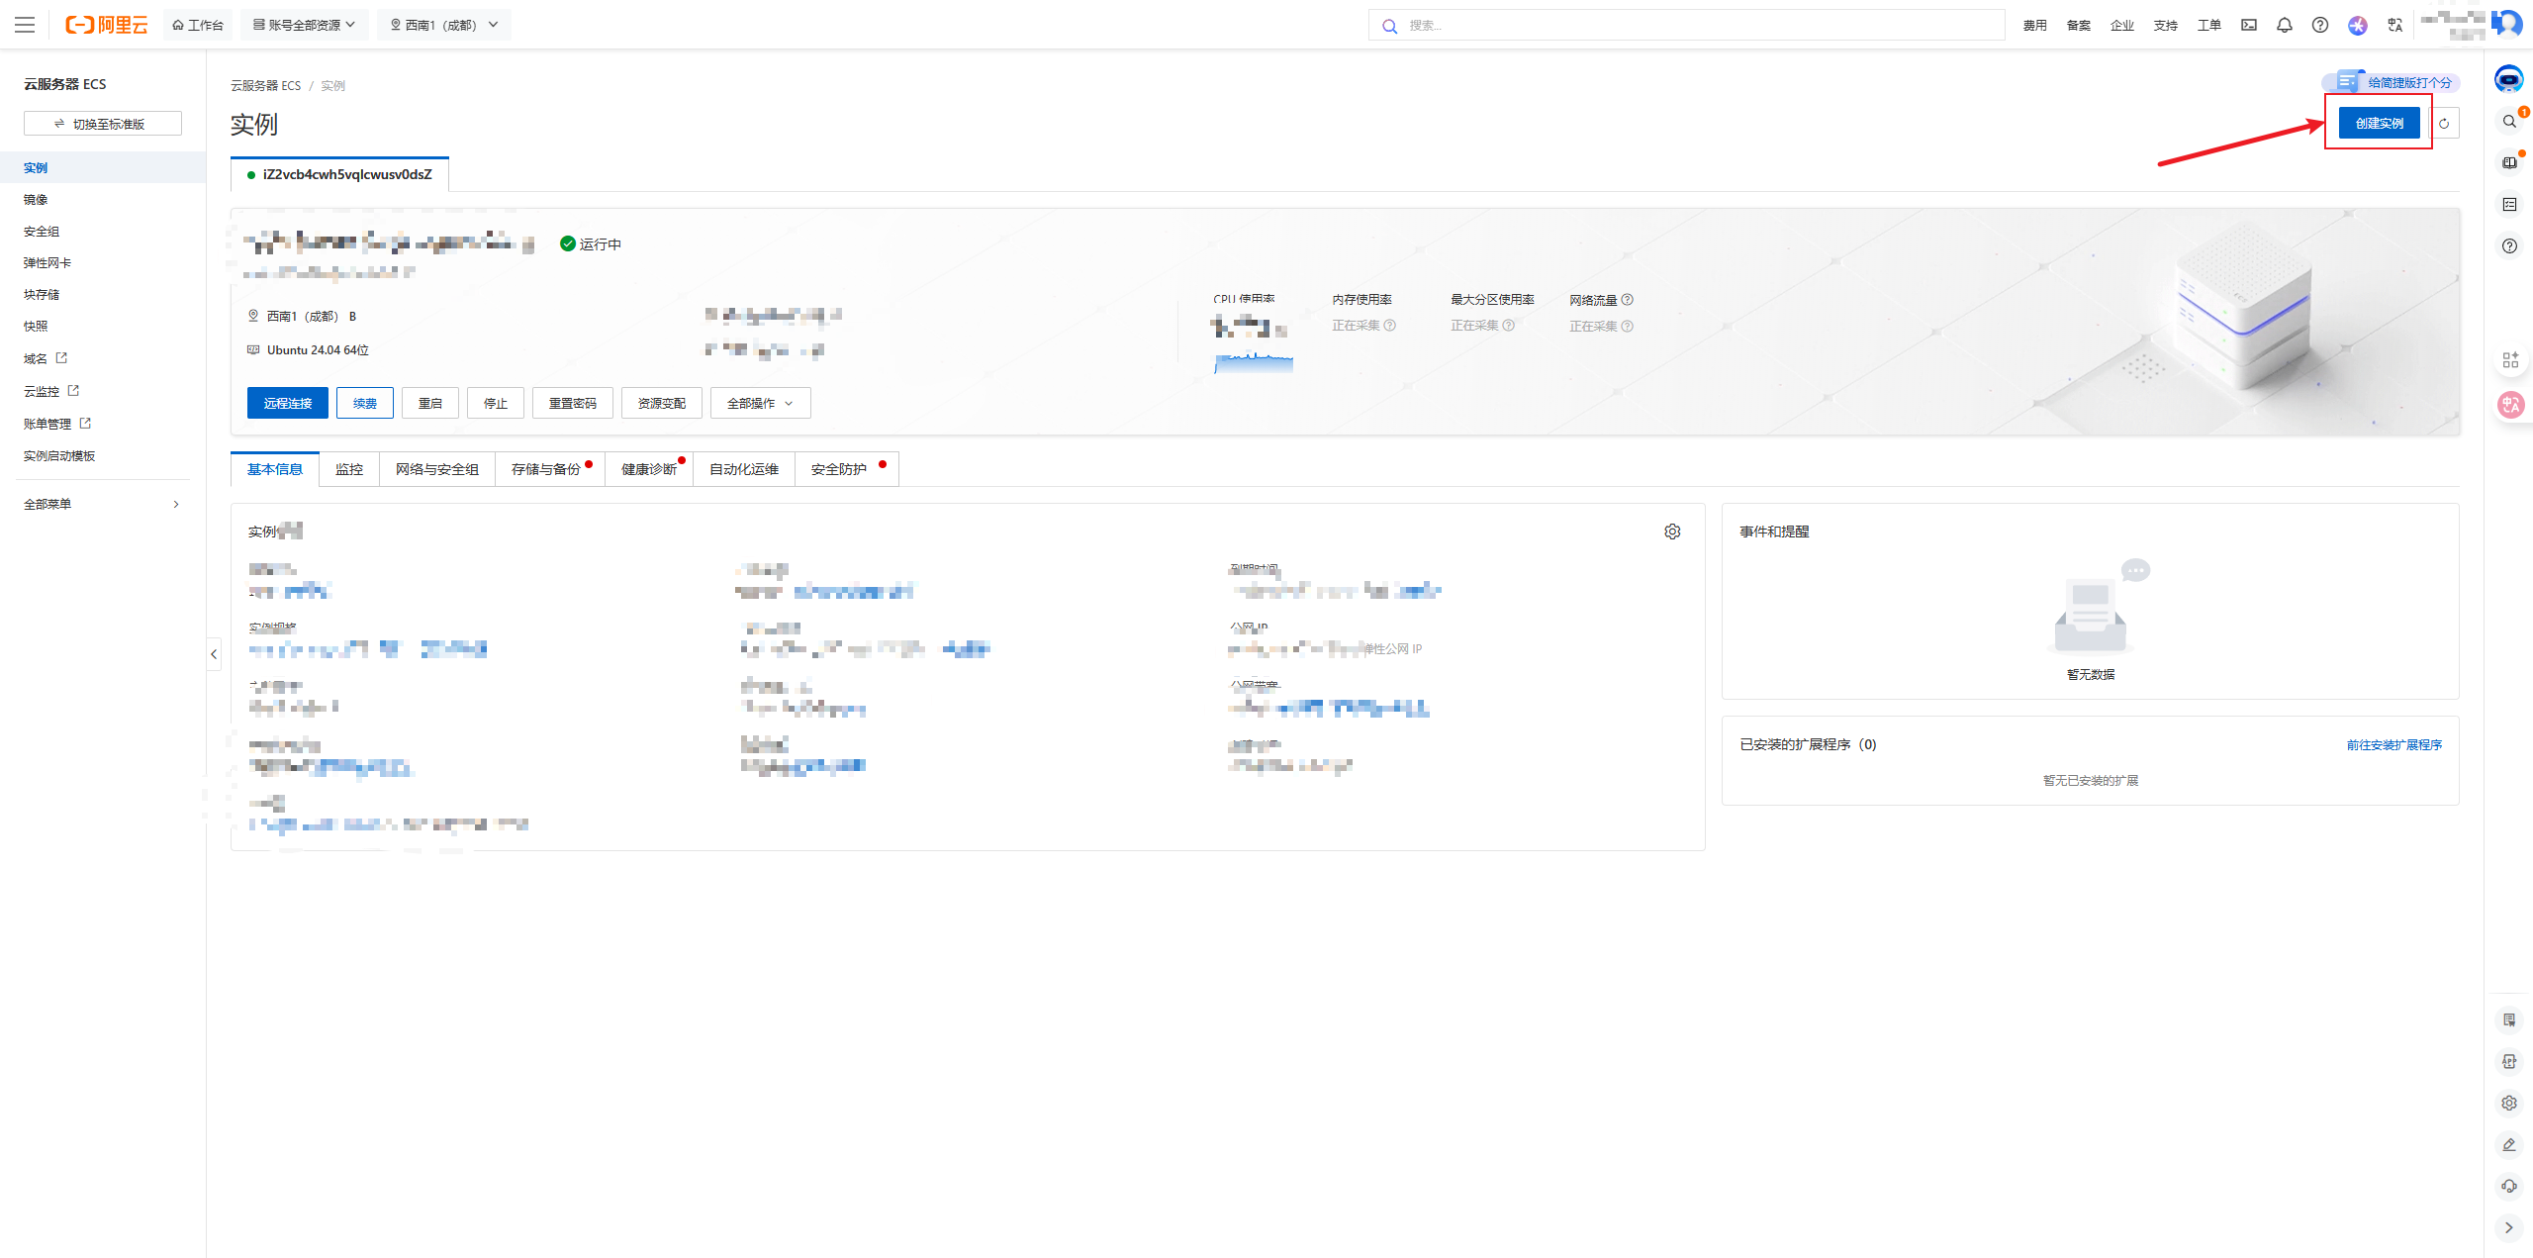Click the gear icon in instance info panel
The height and width of the screenshot is (1258, 2533).
(x=1672, y=532)
